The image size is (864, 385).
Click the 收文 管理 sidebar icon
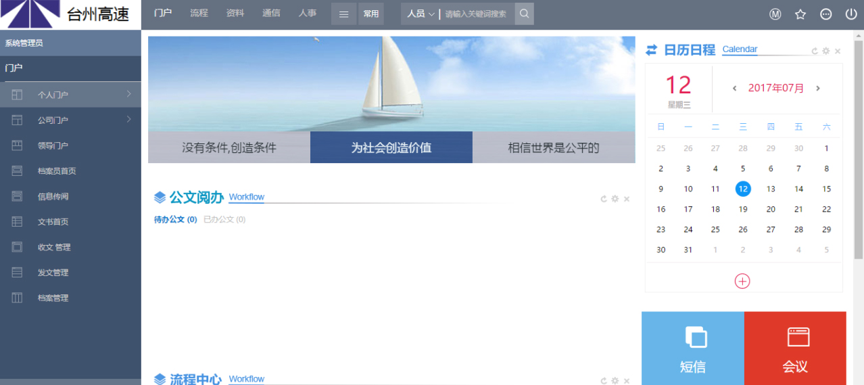tap(18, 247)
